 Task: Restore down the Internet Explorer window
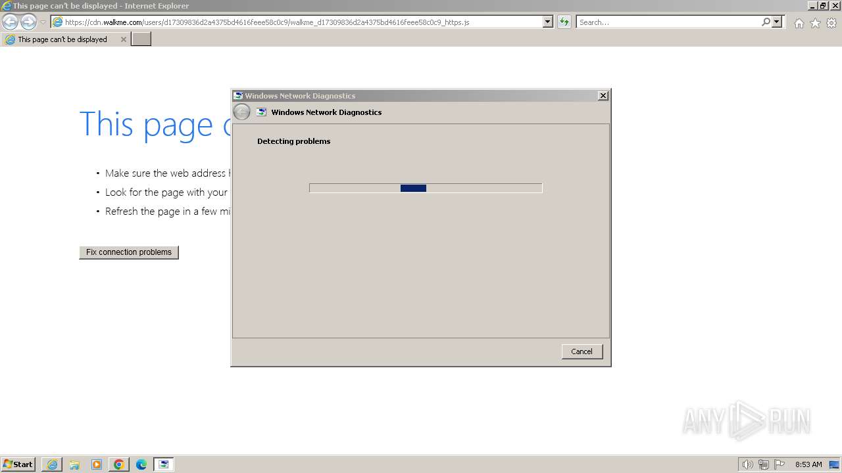[x=823, y=5]
